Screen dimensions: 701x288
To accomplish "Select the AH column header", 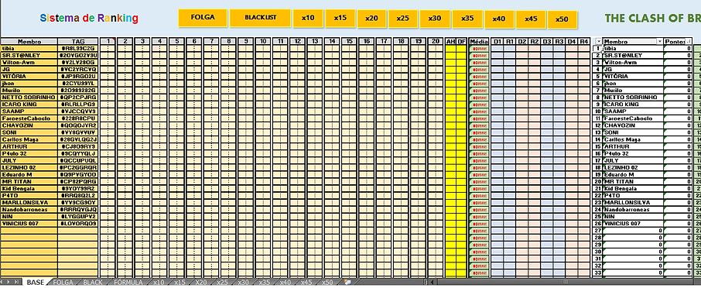I will pyautogui.click(x=450, y=42).
